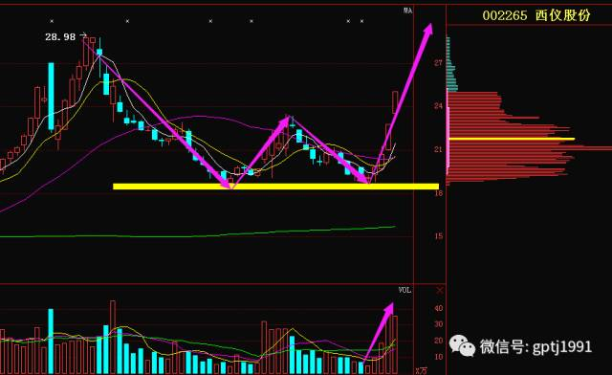Click the 15 price axis label
612x375 pixels.
438,236
